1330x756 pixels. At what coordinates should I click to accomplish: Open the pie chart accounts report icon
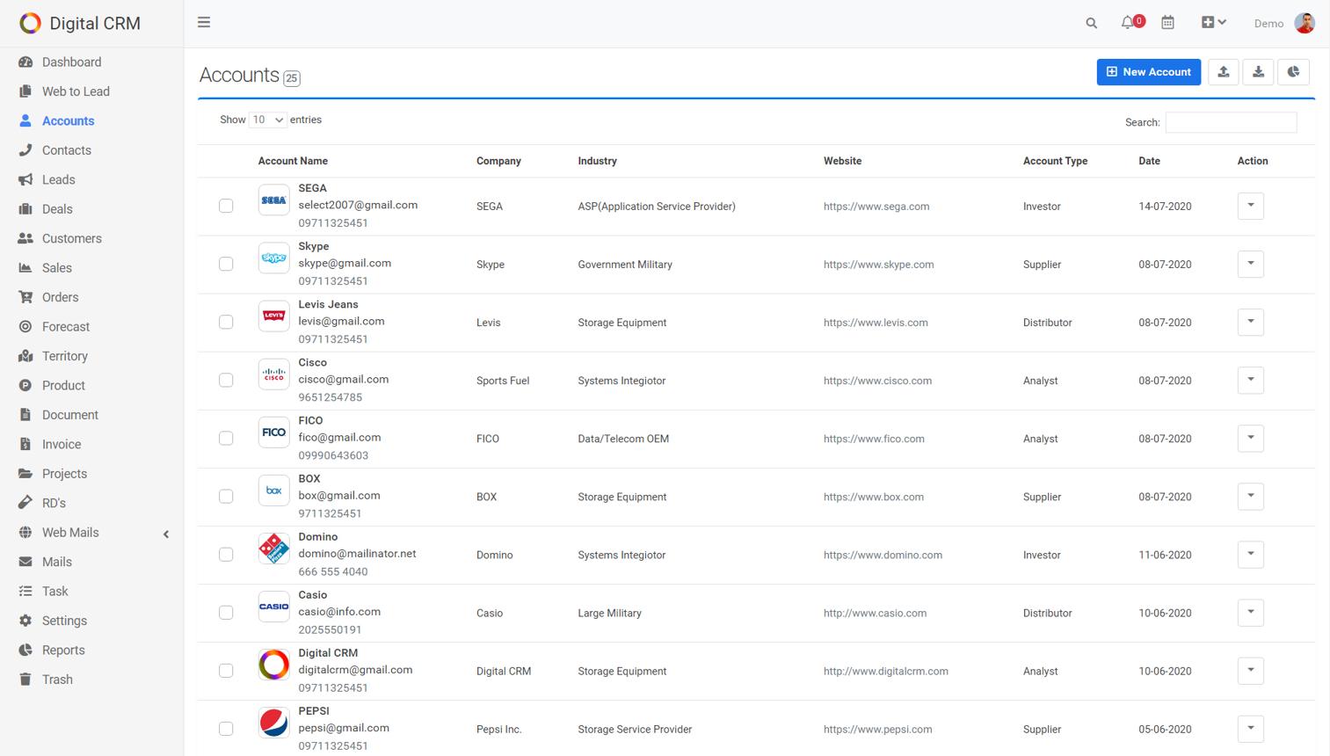point(1293,72)
